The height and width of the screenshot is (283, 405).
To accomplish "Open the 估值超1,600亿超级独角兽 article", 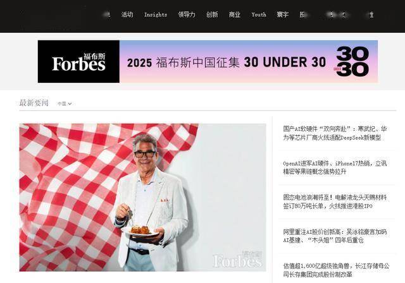I will point(336,270).
